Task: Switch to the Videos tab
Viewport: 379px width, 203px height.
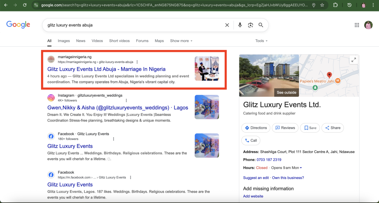Action: point(97,41)
